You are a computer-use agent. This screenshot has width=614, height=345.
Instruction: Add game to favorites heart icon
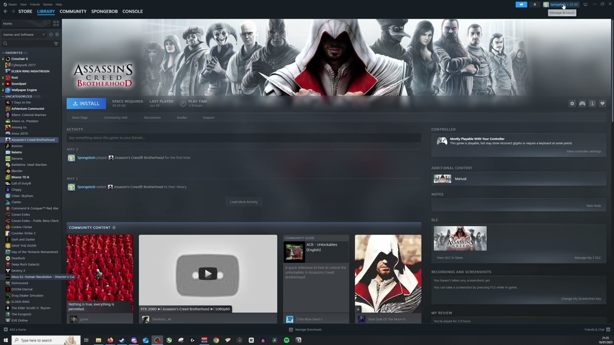(602, 103)
